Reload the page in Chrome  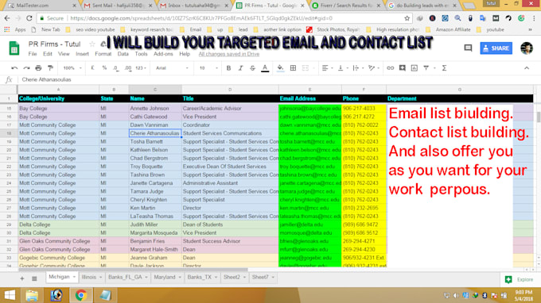coord(29,18)
